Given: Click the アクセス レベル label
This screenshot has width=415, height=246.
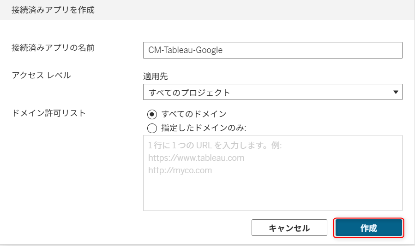Looking at the screenshot, I should click(41, 75).
